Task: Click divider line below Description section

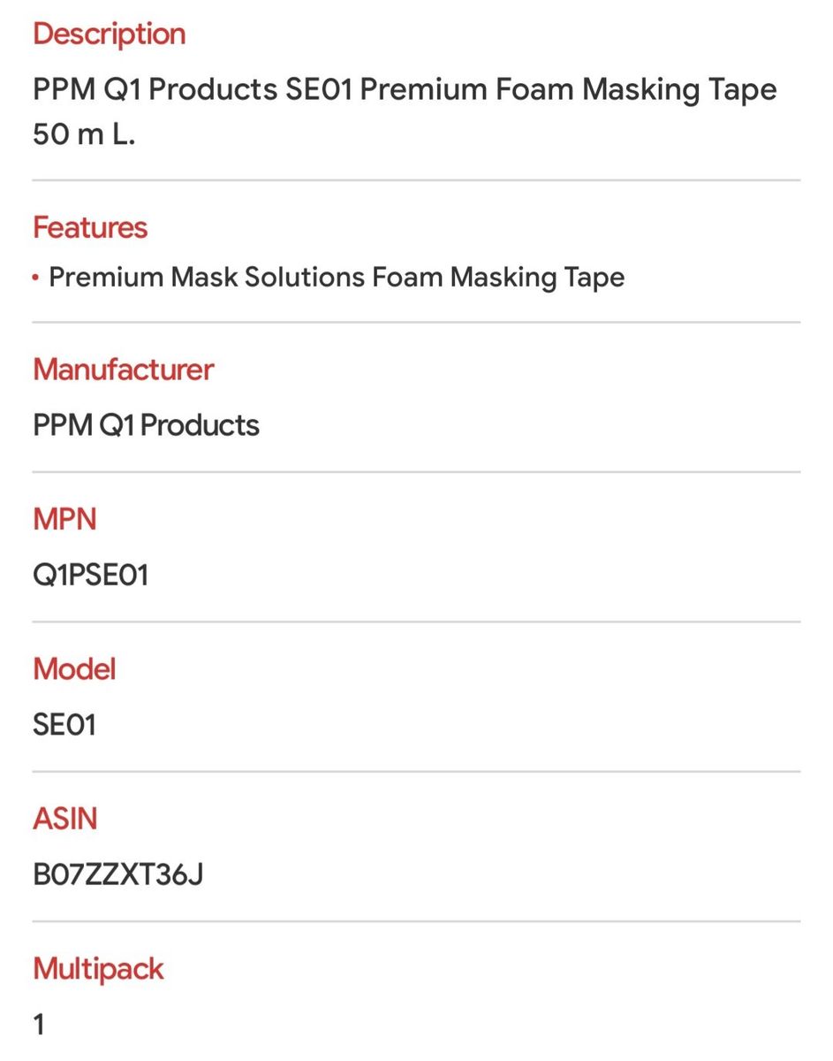Action: pyautogui.click(x=416, y=180)
